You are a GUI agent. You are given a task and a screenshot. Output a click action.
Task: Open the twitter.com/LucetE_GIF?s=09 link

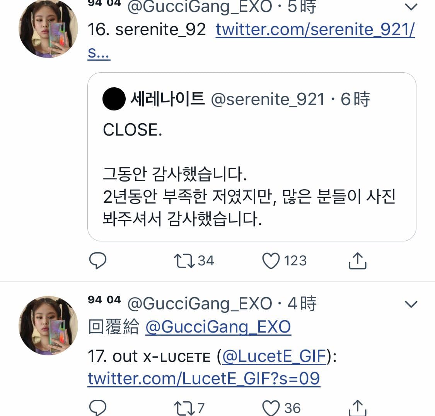point(204,379)
